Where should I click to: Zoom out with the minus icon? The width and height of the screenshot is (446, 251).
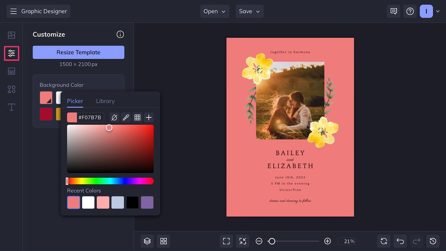pyautogui.click(x=259, y=242)
